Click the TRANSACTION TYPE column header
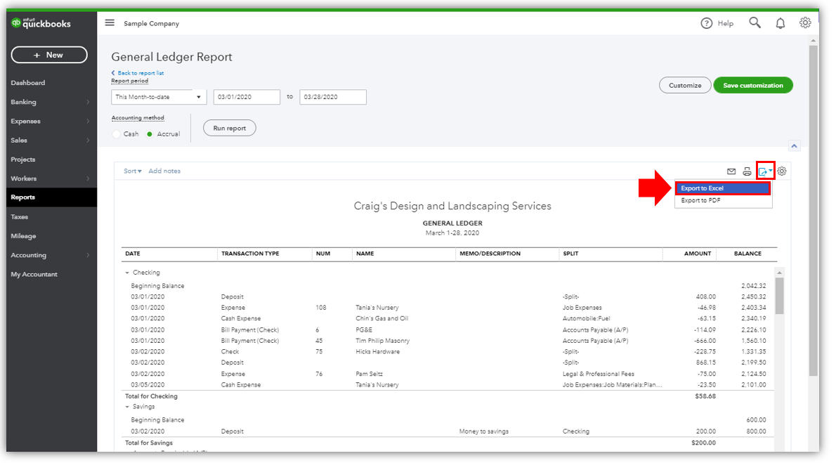Screen dimensions: 836x463 pos(251,254)
